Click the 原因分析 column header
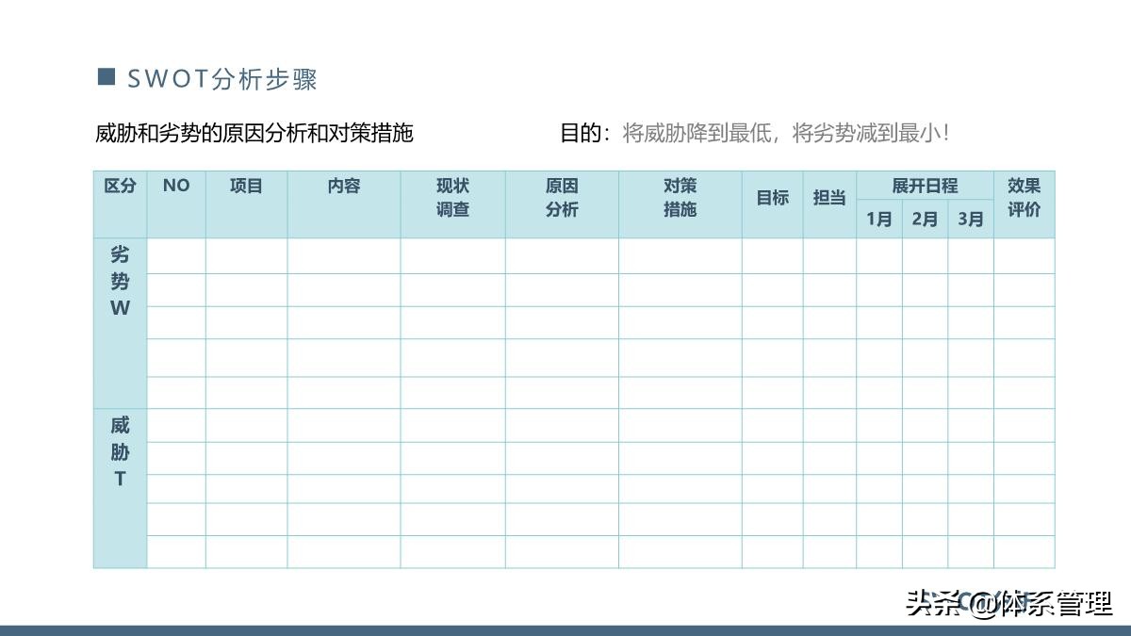 (563, 199)
